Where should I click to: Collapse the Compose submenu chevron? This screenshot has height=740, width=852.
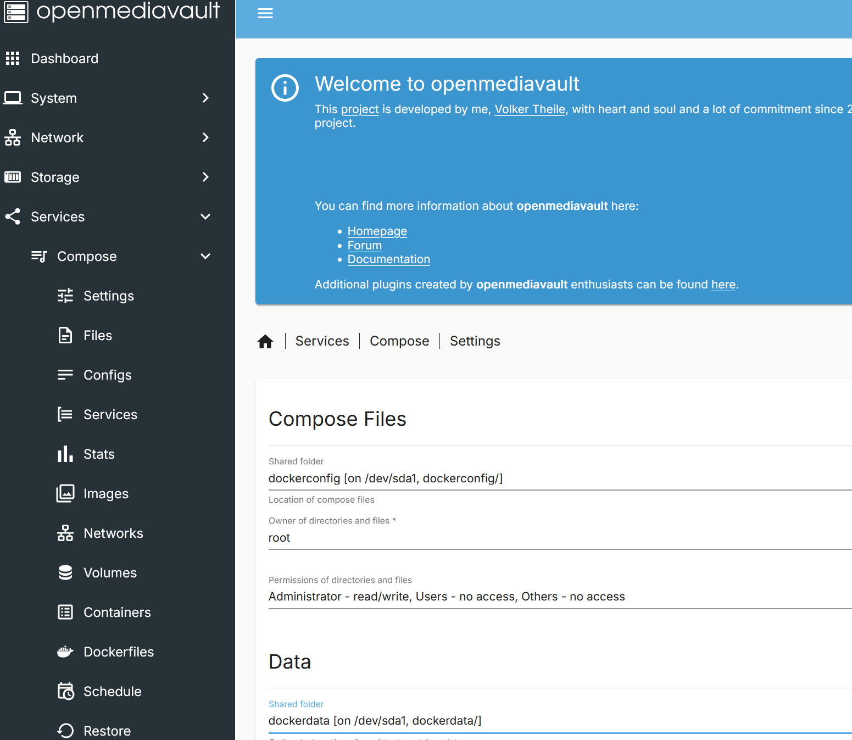pos(205,256)
